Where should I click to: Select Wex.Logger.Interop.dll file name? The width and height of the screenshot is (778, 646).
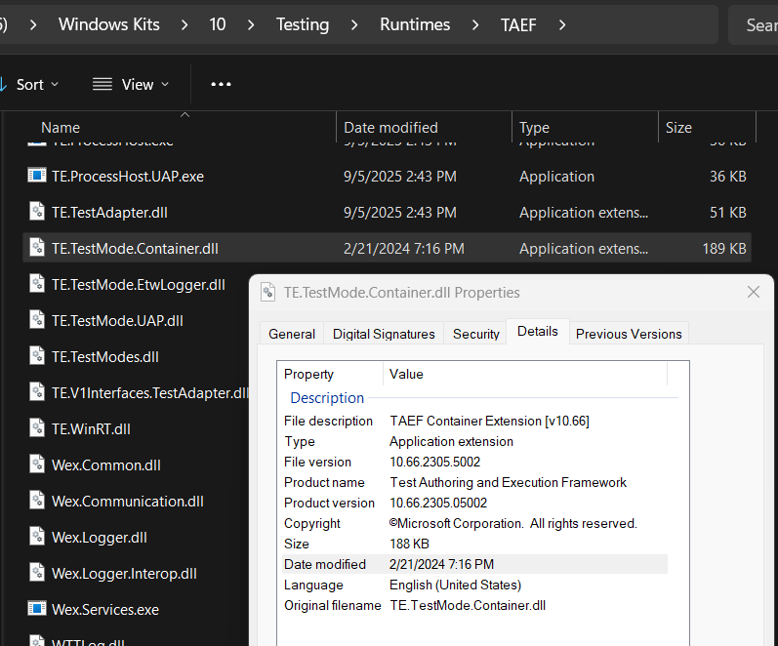[124, 574]
